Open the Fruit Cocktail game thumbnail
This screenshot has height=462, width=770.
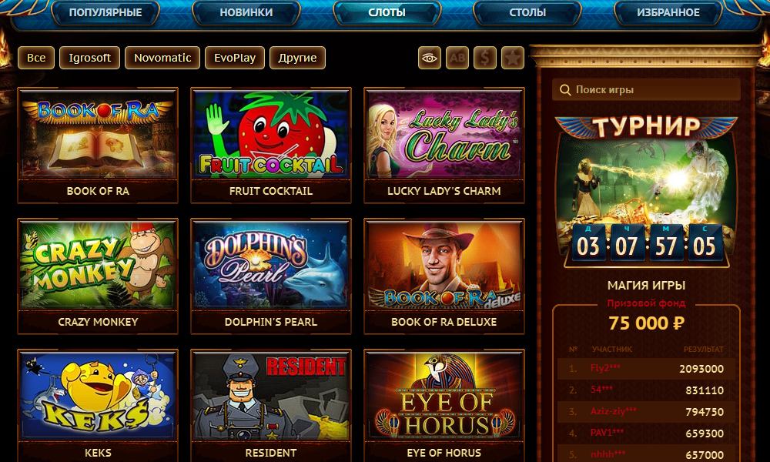pyautogui.click(x=270, y=133)
